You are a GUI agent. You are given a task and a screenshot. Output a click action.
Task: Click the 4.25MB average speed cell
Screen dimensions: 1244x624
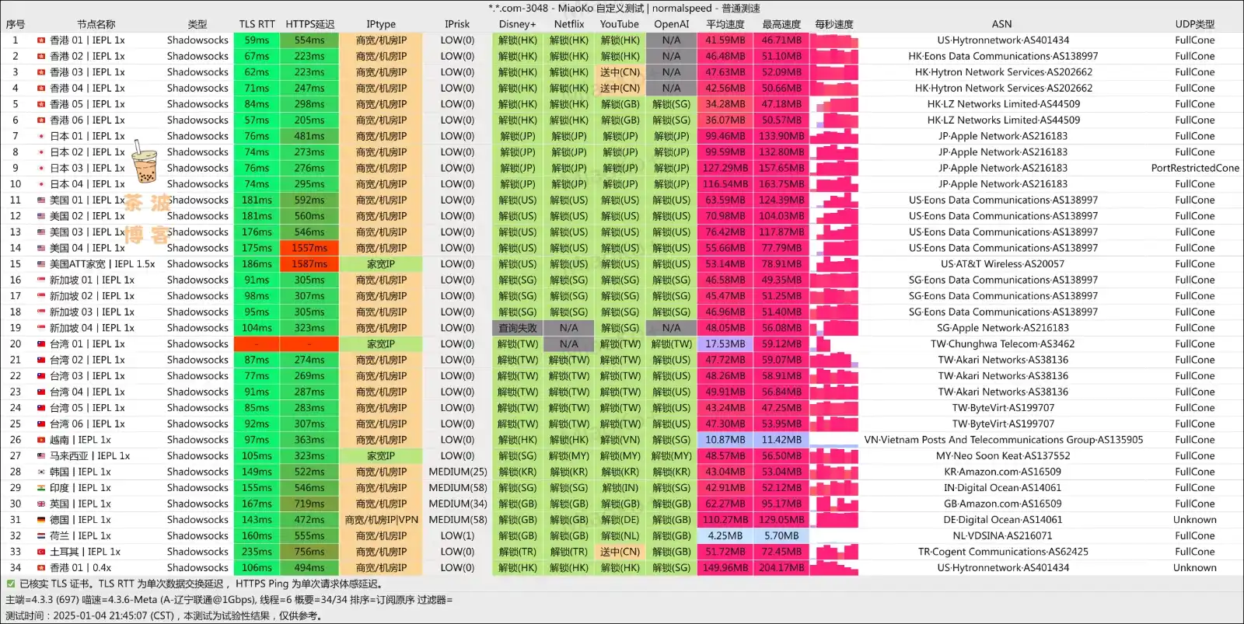[725, 536]
